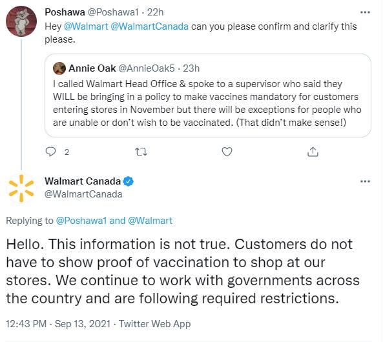Open Poshawa's profile picture
The height and width of the screenshot is (342, 383).
pos(21,21)
